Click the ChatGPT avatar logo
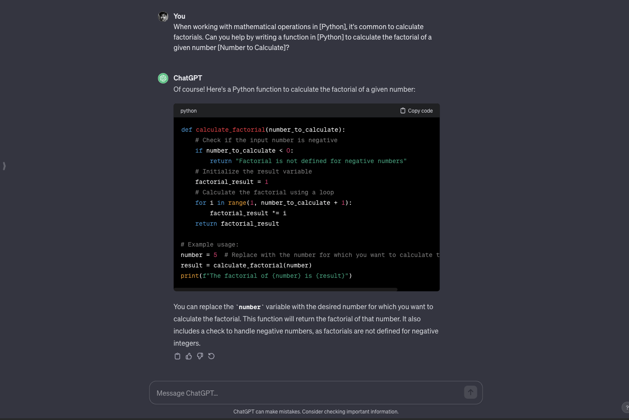The width and height of the screenshot is (629, 420). [x=163, y=78]
